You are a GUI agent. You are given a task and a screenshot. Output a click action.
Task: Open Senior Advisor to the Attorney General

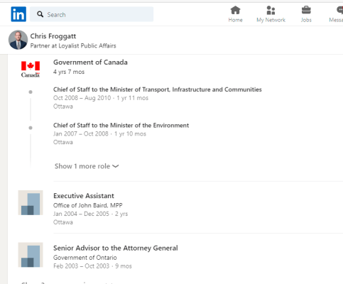pos(116,248)
